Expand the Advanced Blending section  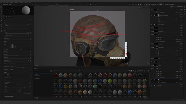(9, 96)
